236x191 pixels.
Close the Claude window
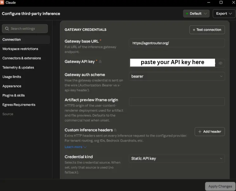click(x=233, y=3)
